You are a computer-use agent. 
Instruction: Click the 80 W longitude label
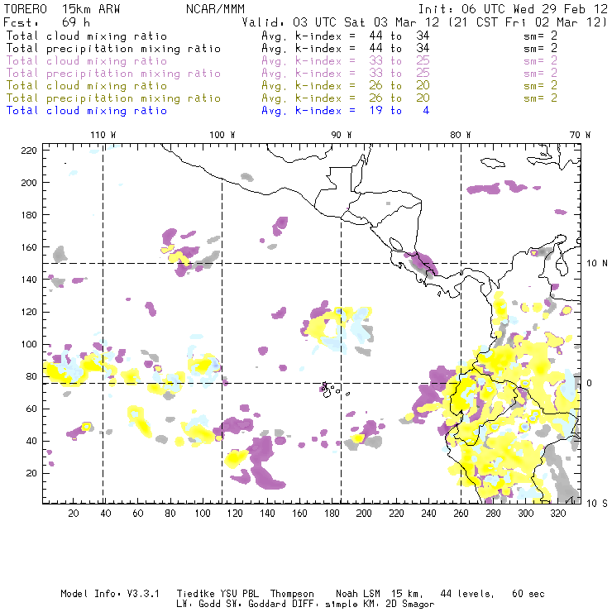click(460, 135)
